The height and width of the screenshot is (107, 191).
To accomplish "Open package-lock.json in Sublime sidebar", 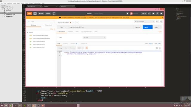I will (x=10, y=15).
